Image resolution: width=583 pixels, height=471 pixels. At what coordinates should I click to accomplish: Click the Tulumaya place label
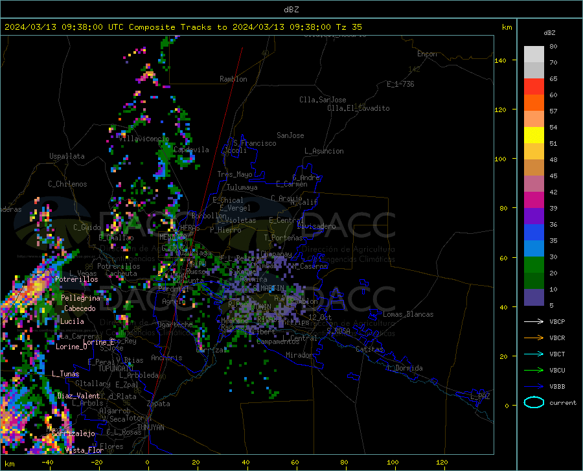pos(242,187)
